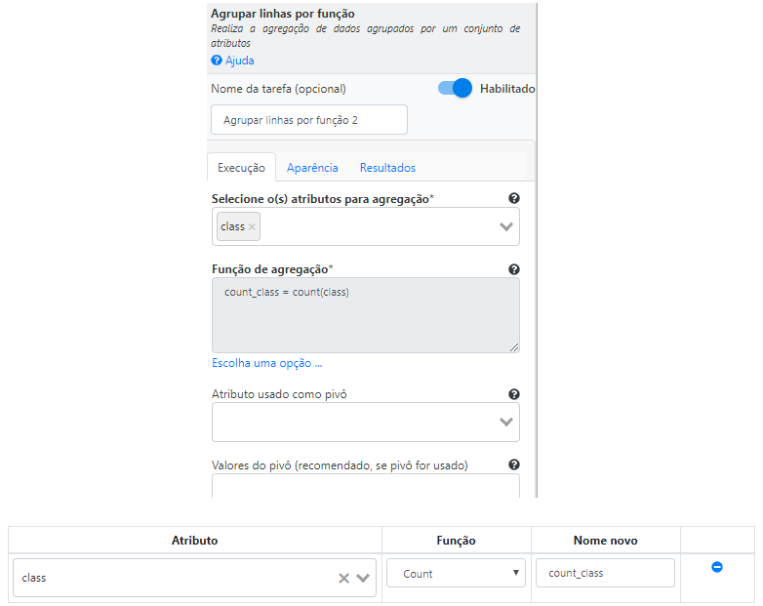Click the resize handle of the aggregation text area

pos(514,347)
